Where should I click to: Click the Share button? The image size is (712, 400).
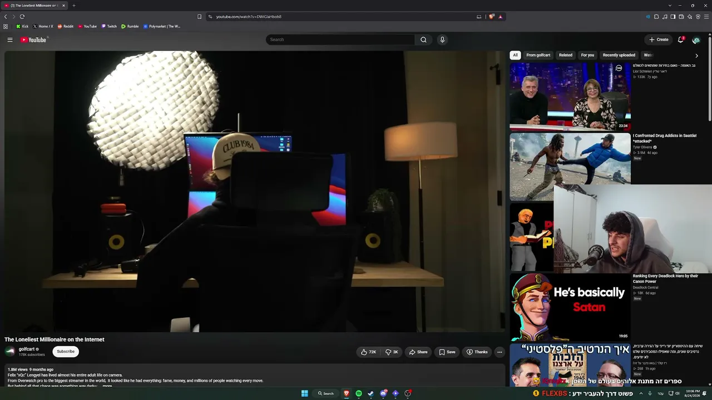point(418,352)
